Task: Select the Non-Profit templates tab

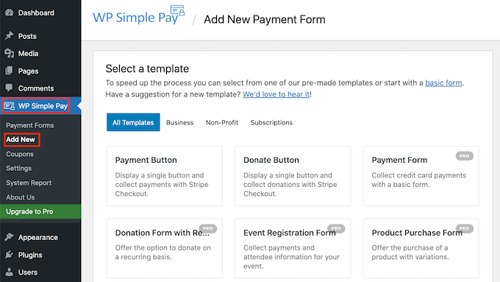Action: click(222, 122)
